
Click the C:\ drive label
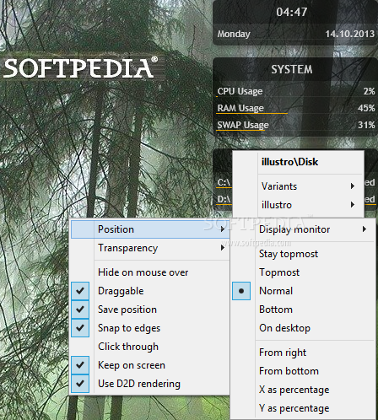(x=224, y=182)
